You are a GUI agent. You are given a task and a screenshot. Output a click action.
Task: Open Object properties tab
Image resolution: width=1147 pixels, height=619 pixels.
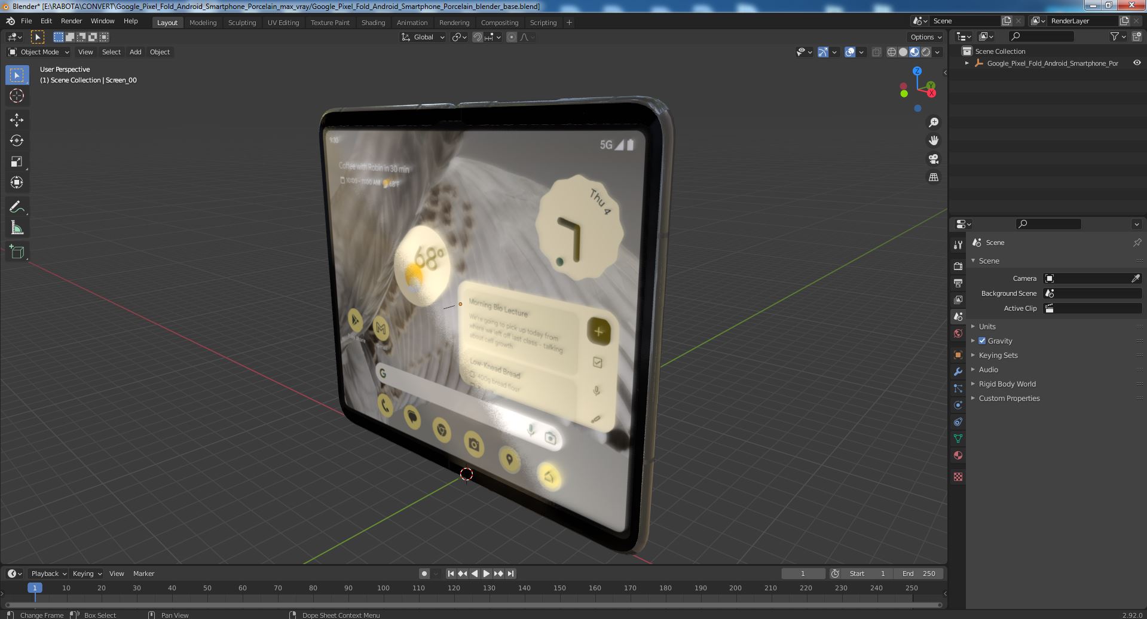pos(958,355)
